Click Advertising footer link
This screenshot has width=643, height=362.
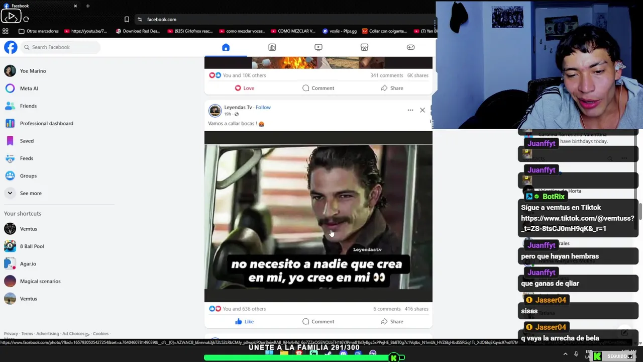[47, 334]
